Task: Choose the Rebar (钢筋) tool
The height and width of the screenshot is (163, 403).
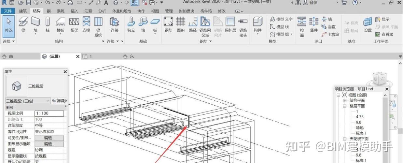Action: click(x=168, y=25)
